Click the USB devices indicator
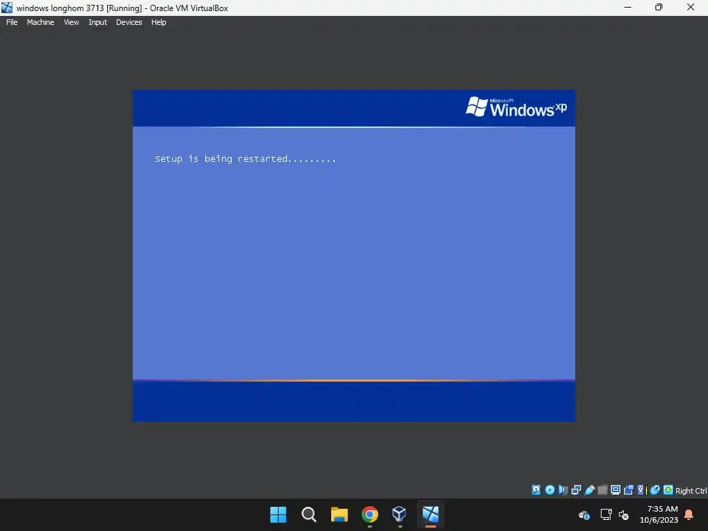Image resolution: width=708 pixels, height=531 pixels. pos(589,490)
